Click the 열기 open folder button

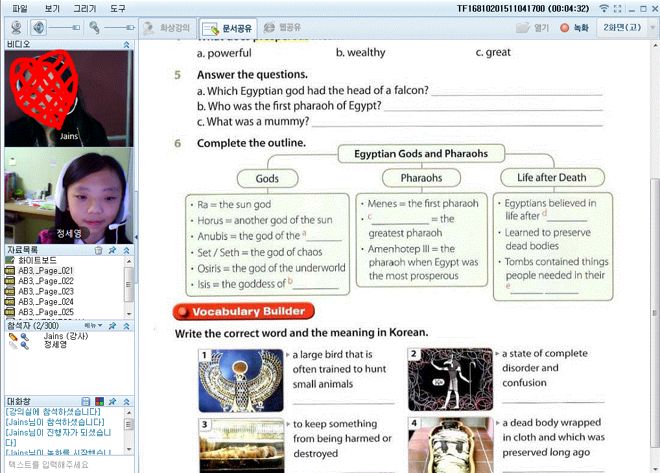533,28
